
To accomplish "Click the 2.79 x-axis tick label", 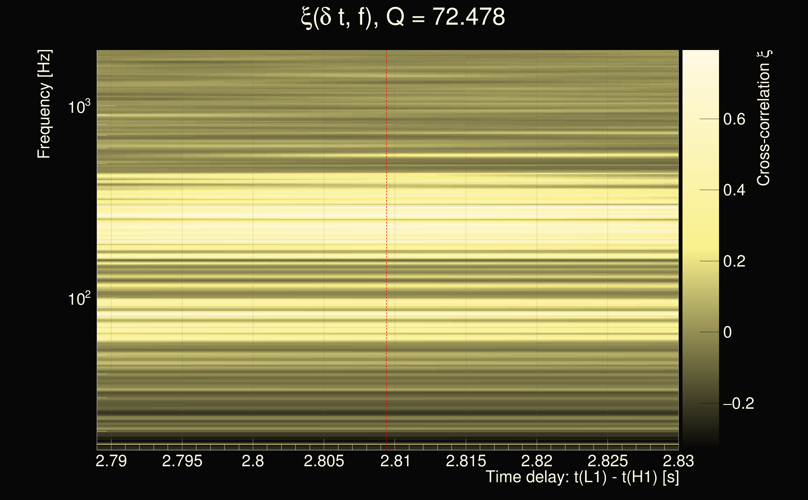I will 111,461.
